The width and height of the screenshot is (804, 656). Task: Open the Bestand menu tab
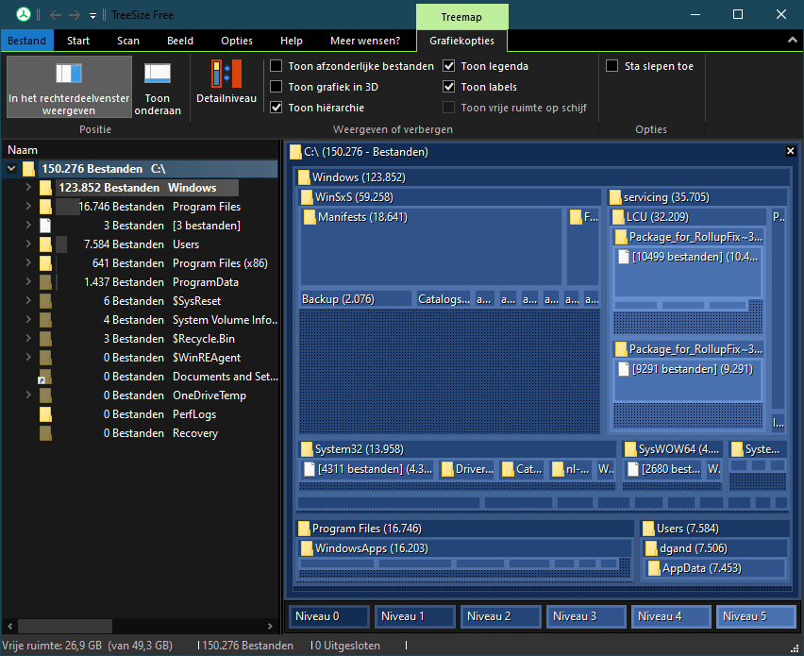pos(26,41)
